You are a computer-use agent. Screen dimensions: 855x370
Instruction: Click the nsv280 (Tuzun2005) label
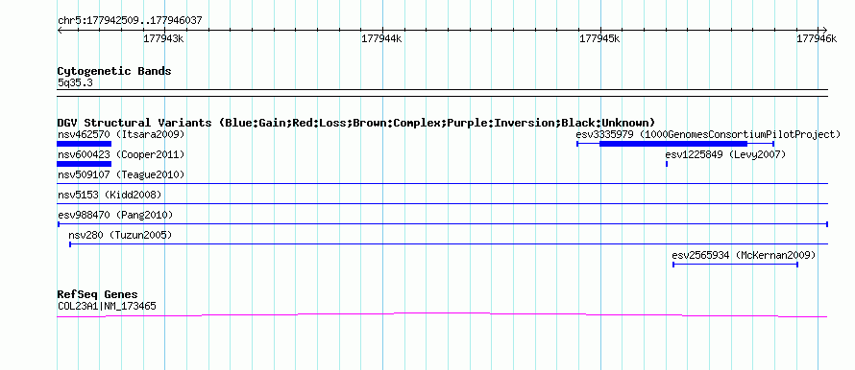pyautogui.click(x=120, y=235)
